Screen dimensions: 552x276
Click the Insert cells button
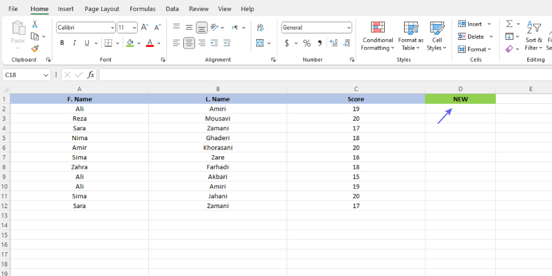click(x=469, y=24)
